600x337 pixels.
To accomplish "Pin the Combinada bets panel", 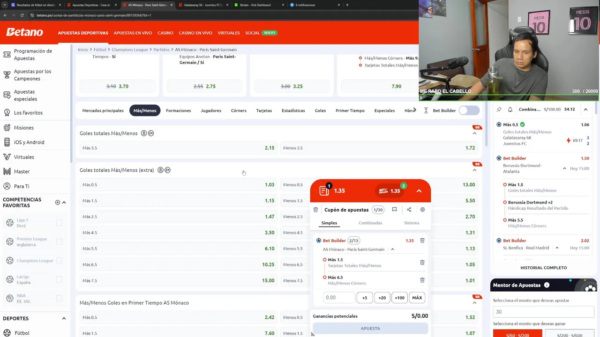I will tap(499, 110).
